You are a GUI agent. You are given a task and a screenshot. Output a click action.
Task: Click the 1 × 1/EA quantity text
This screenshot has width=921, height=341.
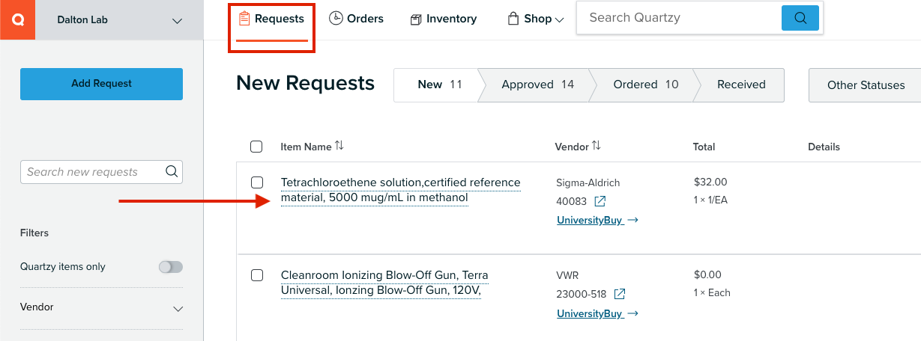click(711, 200)
